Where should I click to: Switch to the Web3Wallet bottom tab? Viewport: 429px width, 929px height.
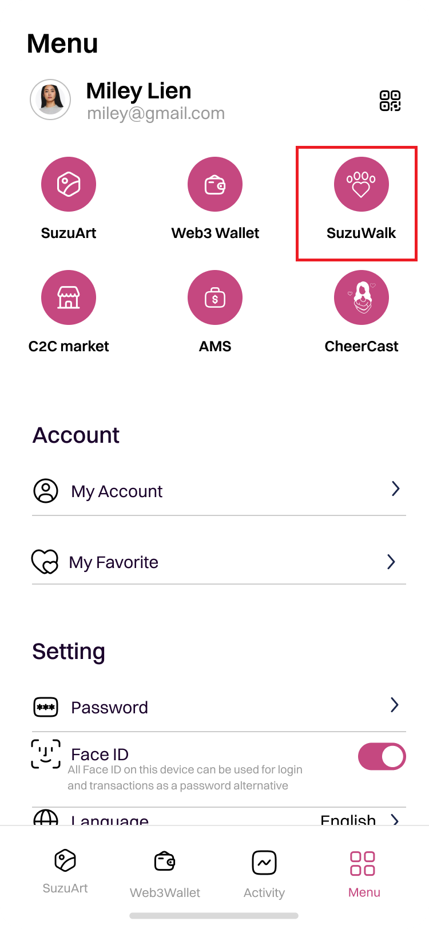[x=165, y=873]
